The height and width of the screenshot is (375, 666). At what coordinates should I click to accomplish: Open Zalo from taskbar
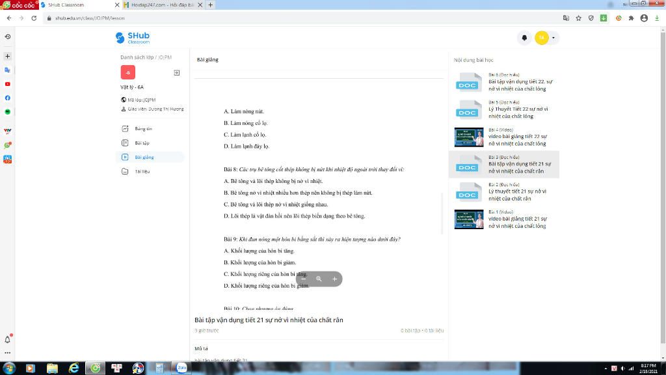181,368
